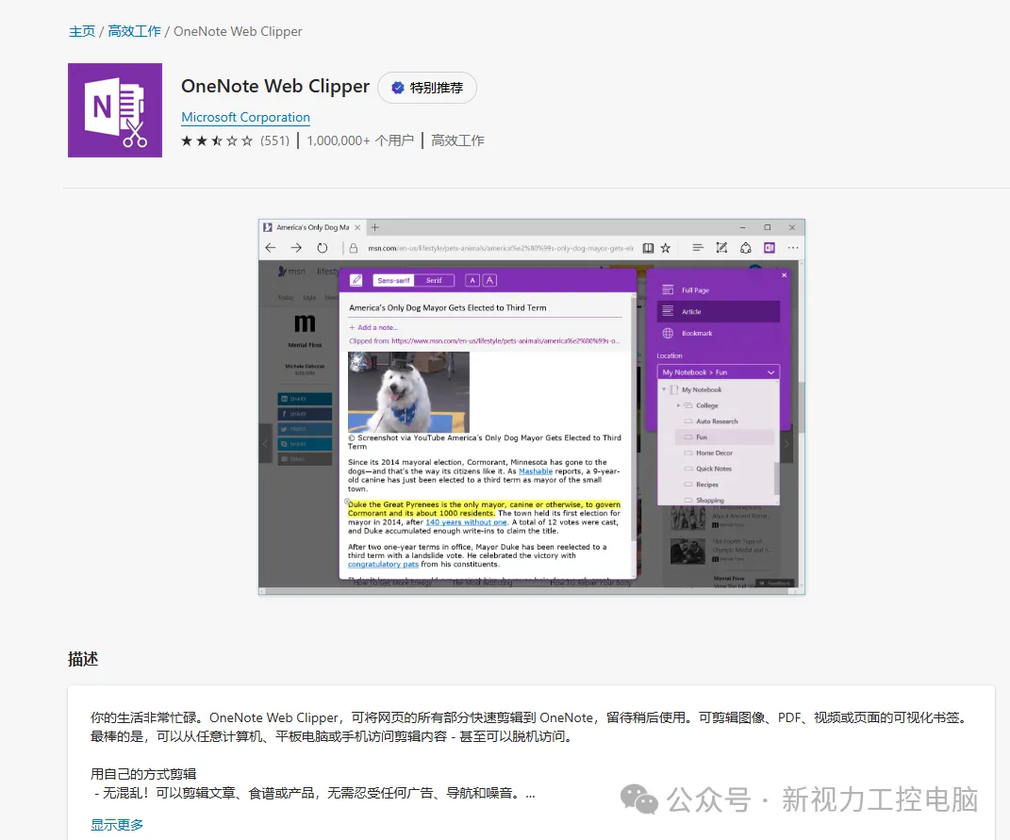Click the reading view book icon
This screenshot has width=1010, height=840.
coord(648,248)
